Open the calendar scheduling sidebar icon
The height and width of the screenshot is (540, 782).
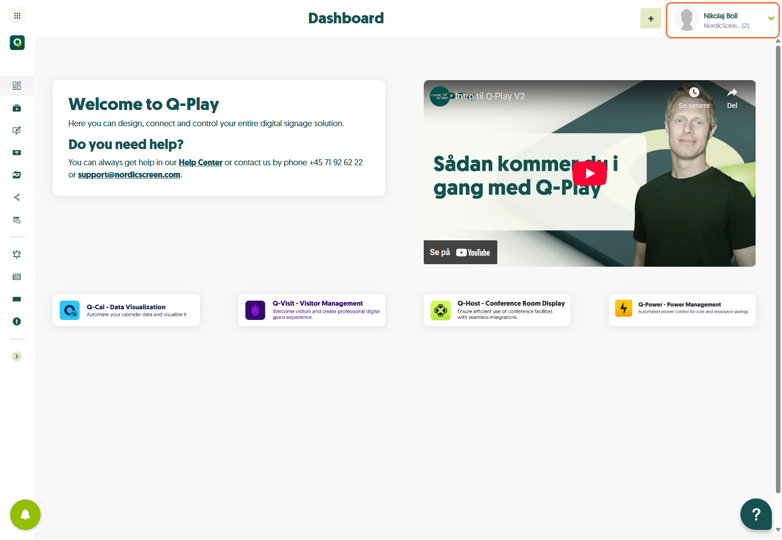[17, 220]
